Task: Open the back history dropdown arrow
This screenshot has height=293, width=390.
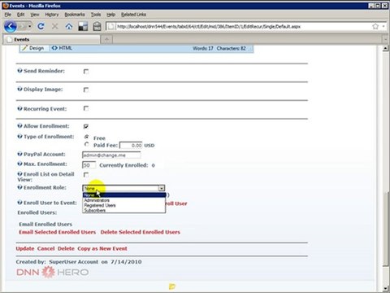Action: (30, 26)
